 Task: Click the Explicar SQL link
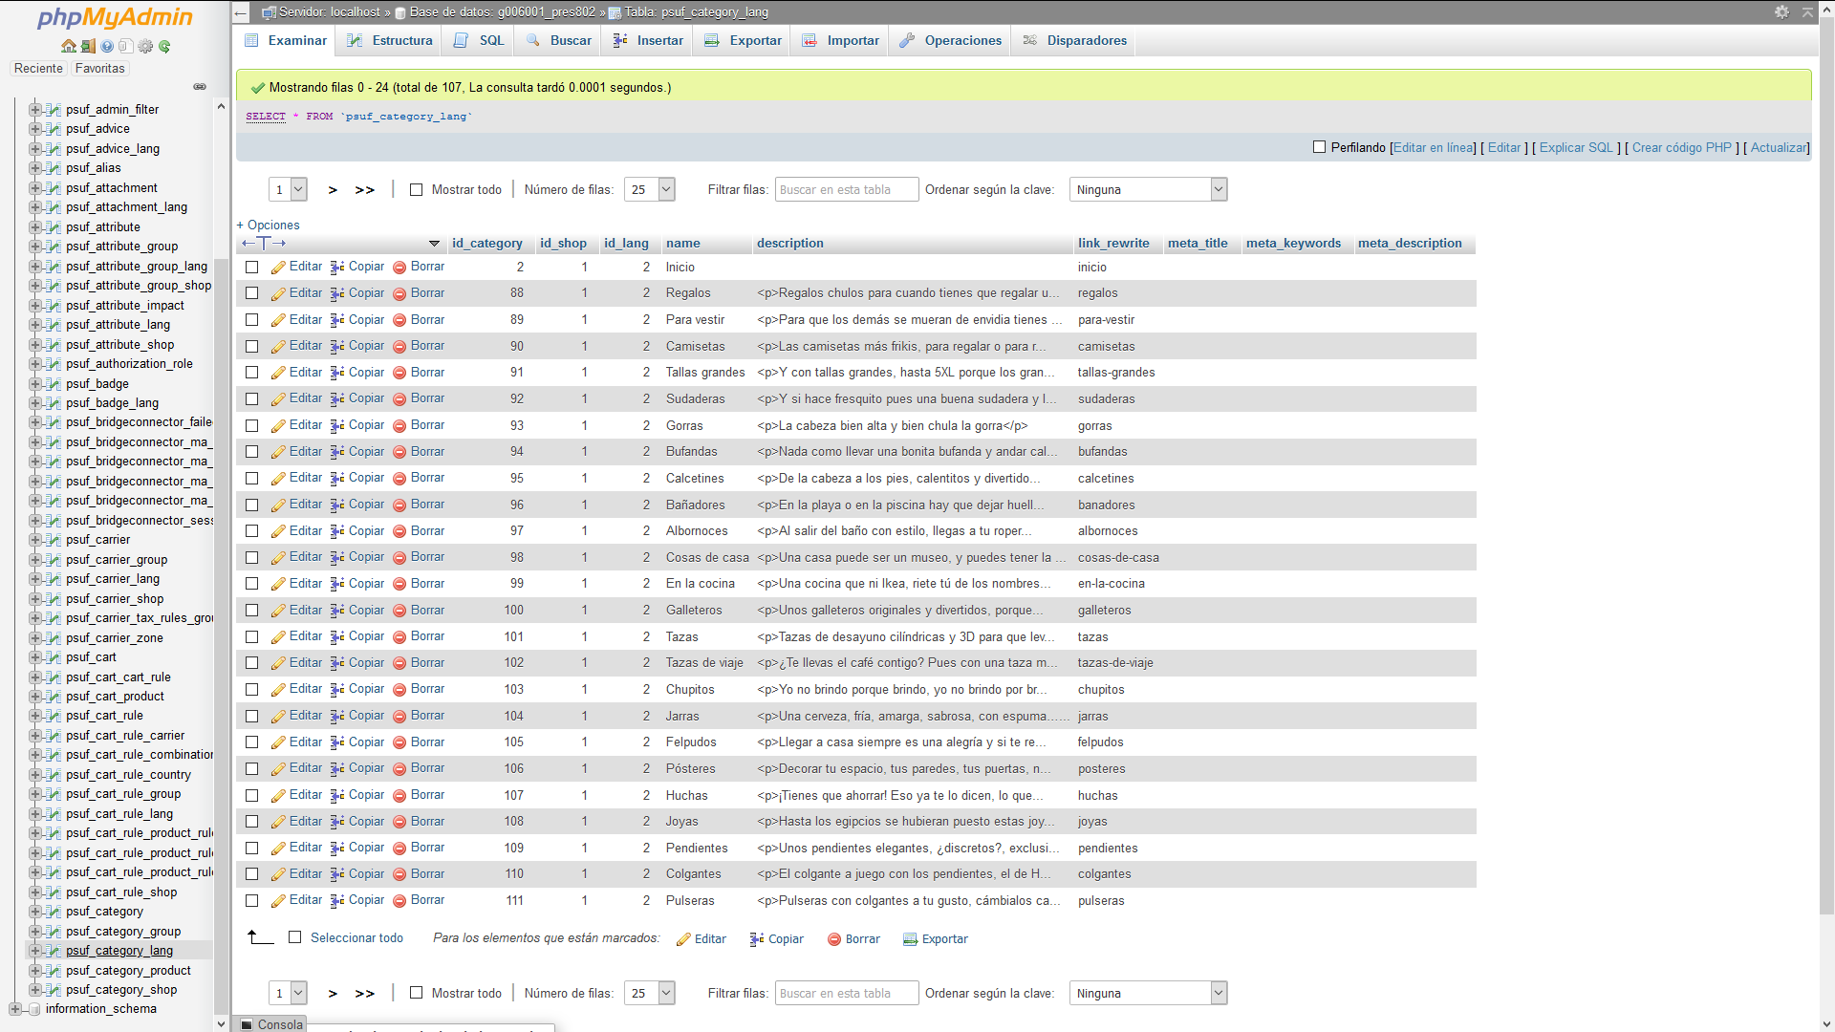tap(1575, 148)
